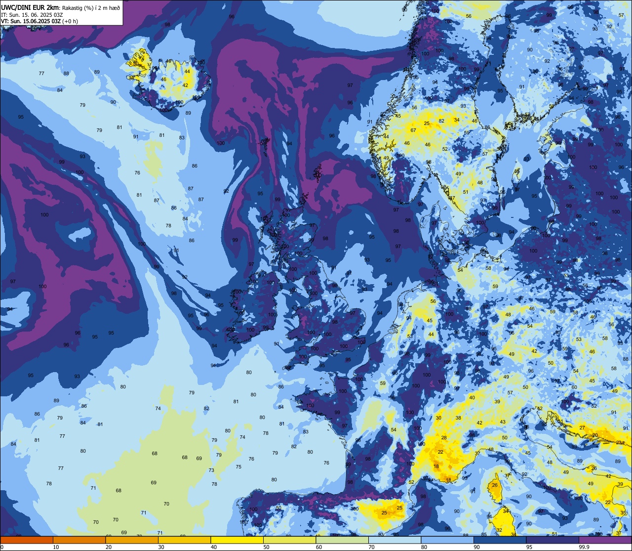The image size is (632, 551).
Task: Click the legend tick label '99.9'
Action: coord(584,547)
